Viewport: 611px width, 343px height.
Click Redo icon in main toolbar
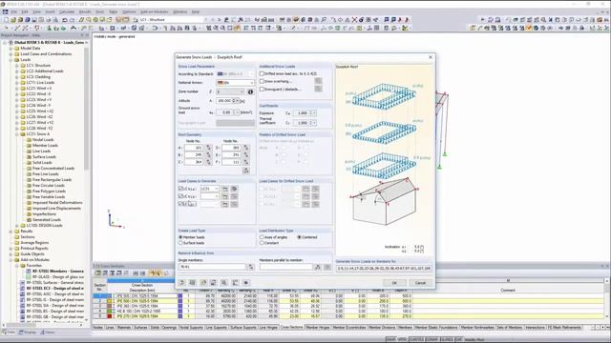coord(73,19)
